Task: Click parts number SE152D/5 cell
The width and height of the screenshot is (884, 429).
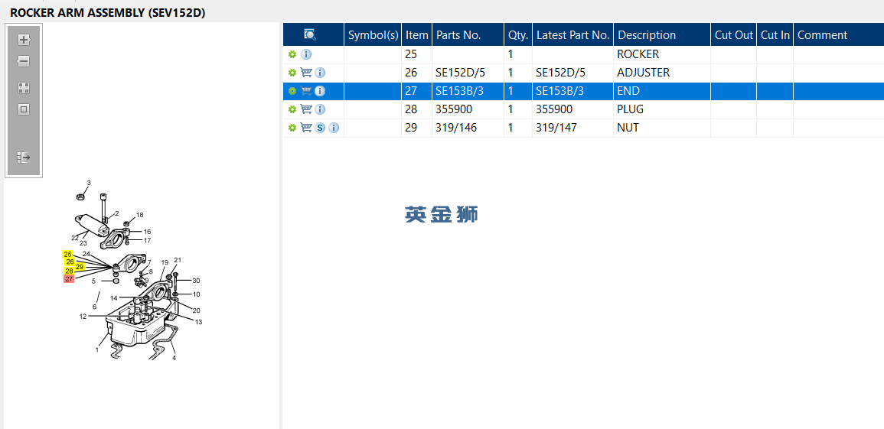Action: [x=468, y=73]
